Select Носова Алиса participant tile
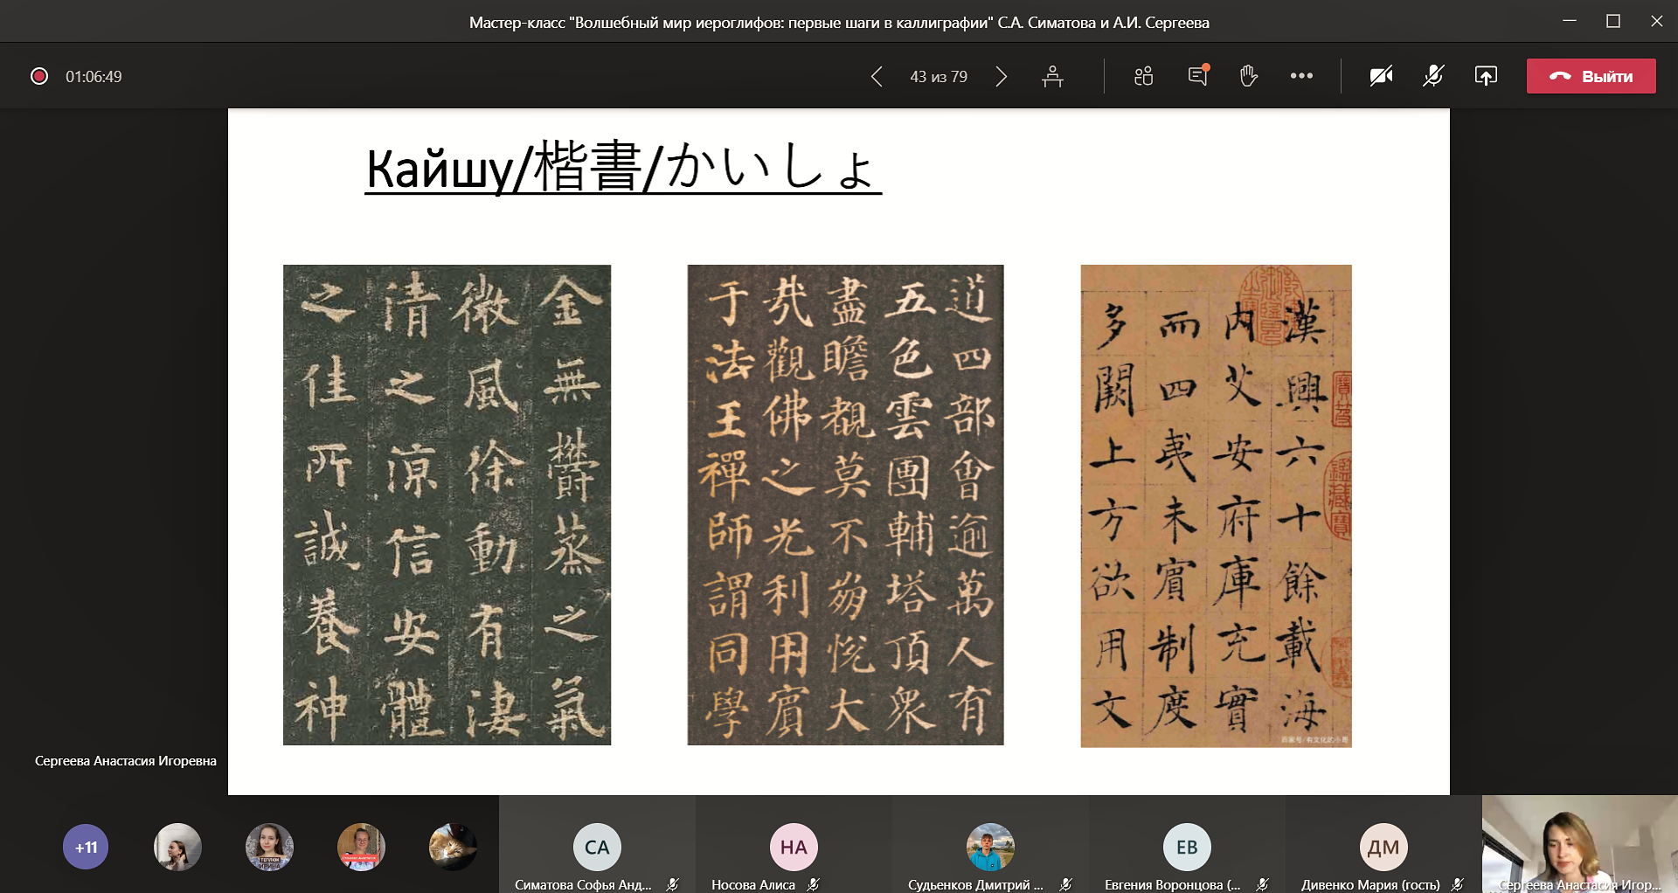 794,846
